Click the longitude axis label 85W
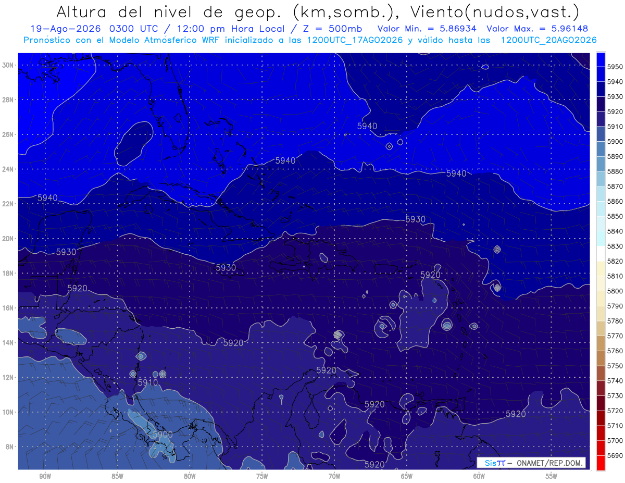 coord(117,476)
